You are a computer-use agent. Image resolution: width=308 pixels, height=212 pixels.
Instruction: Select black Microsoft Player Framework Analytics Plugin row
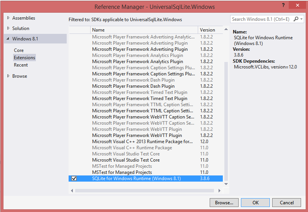click(x=146, y=62)
